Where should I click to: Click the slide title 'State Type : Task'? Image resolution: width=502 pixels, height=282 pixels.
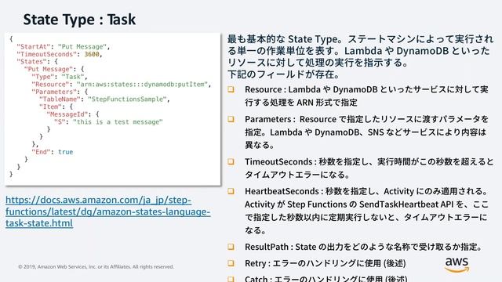79,19
